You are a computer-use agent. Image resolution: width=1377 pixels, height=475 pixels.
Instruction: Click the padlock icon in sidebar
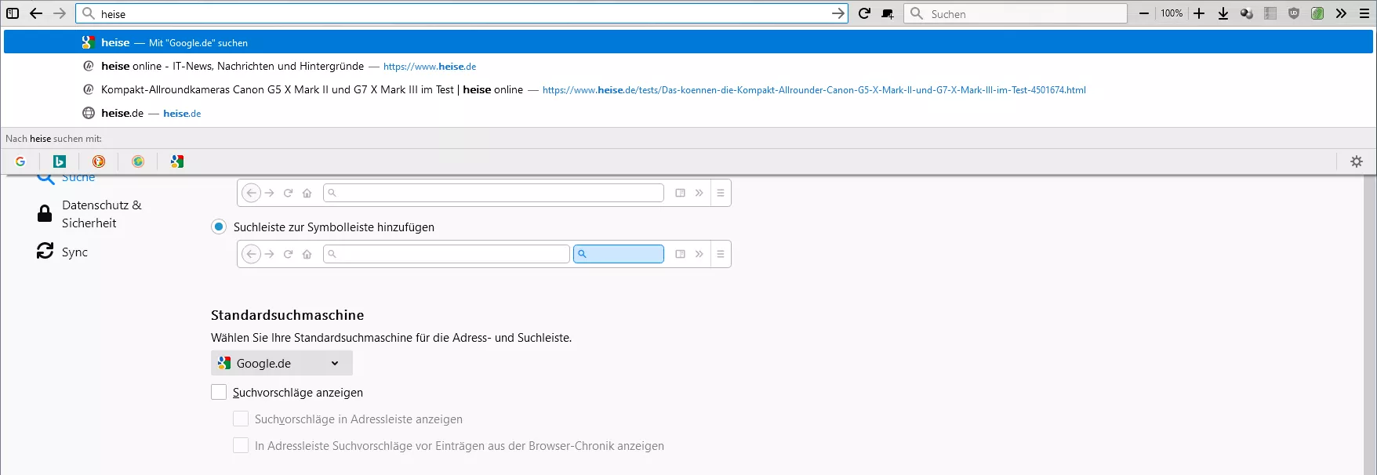pyautogui.click(x=45, y=213)
